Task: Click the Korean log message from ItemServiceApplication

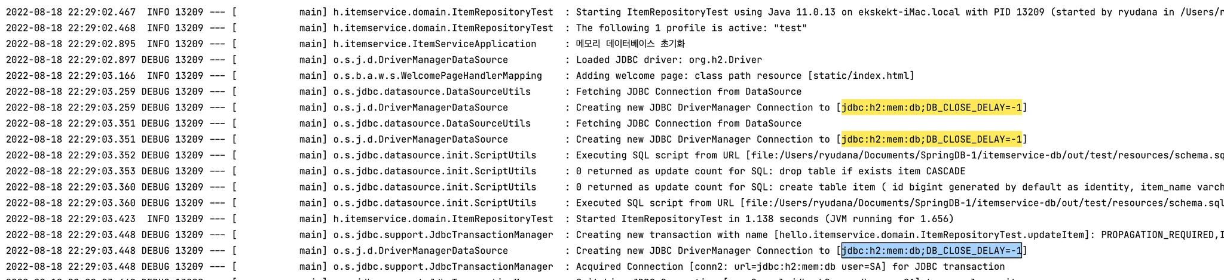Action: [630, 44]
